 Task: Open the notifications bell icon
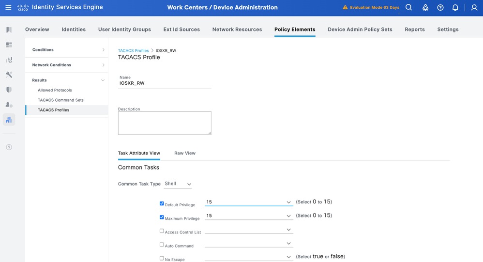(455, 7)
